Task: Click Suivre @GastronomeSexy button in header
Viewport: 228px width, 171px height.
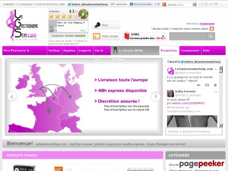Action: pyautogui.click(x=87, y=4)
